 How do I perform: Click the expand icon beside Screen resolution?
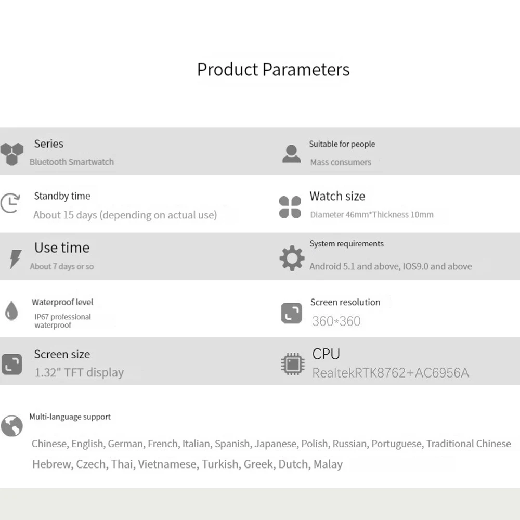click(292, 313)
